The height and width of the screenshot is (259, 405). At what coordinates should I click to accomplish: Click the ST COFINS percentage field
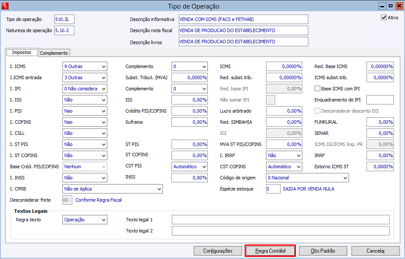[x=189, y=155]
